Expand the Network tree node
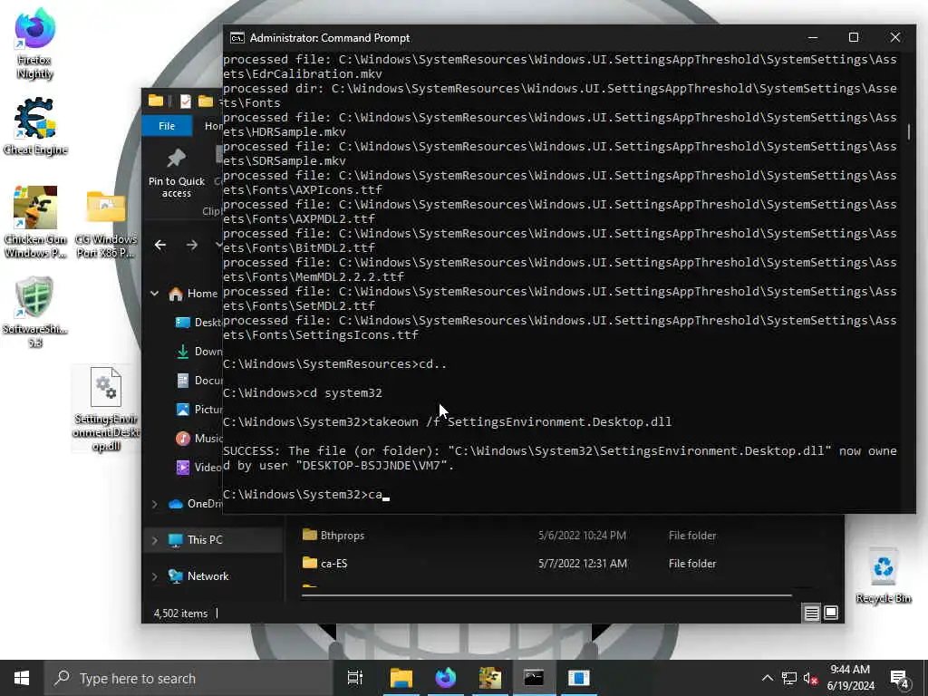The width and height of the screenshot is (928, 696). (154, 576)
